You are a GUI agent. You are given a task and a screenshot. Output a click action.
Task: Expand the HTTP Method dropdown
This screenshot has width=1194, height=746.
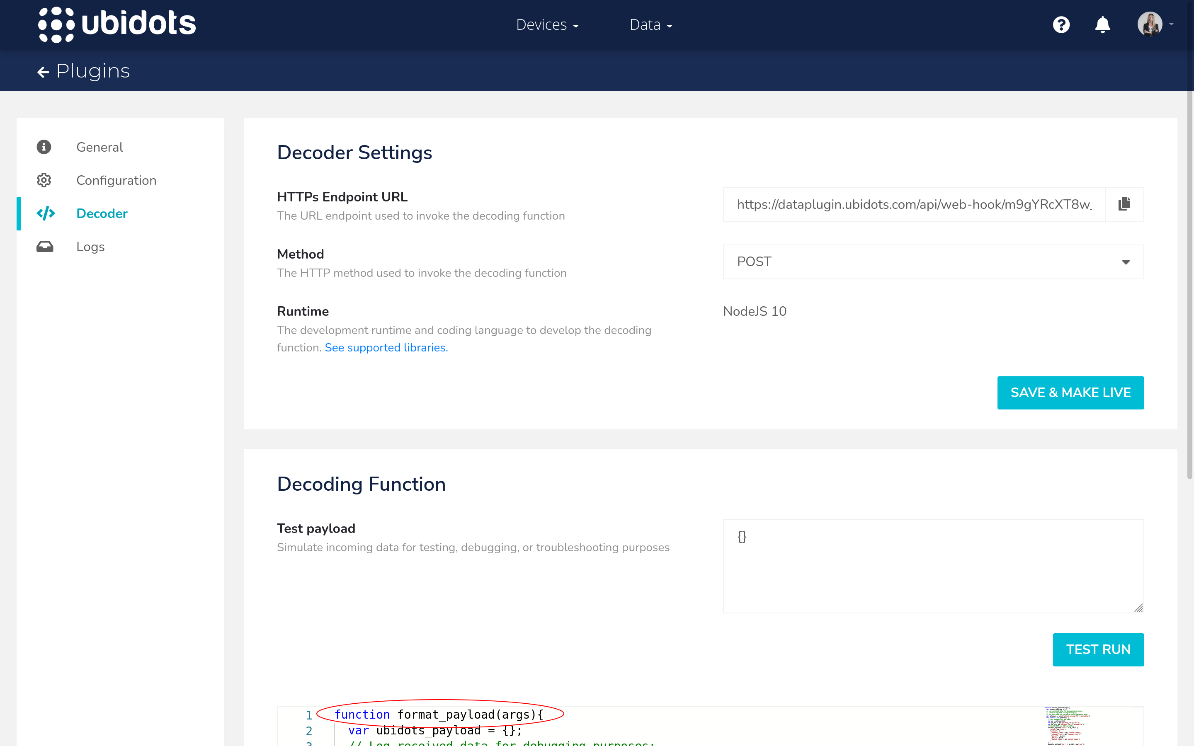1126,262
